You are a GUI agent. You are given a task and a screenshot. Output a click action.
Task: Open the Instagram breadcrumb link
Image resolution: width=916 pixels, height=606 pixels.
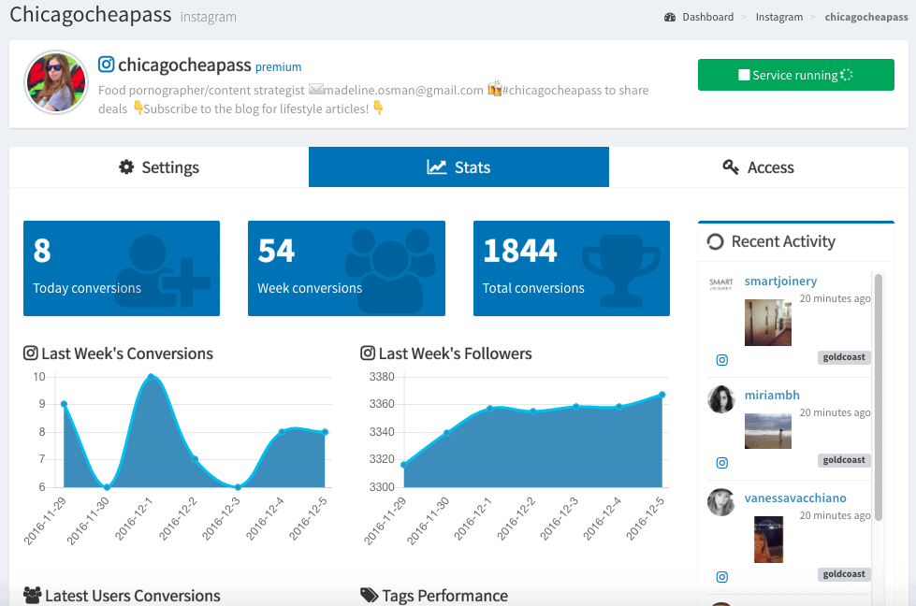click(x=778, y=17)
